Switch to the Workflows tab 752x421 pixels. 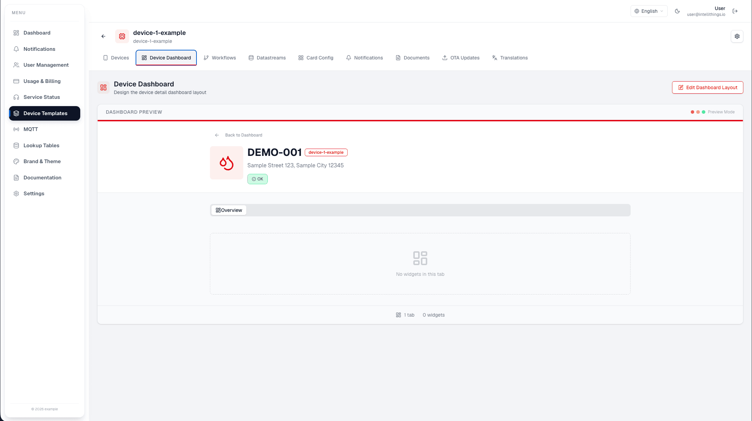point(220,58)
